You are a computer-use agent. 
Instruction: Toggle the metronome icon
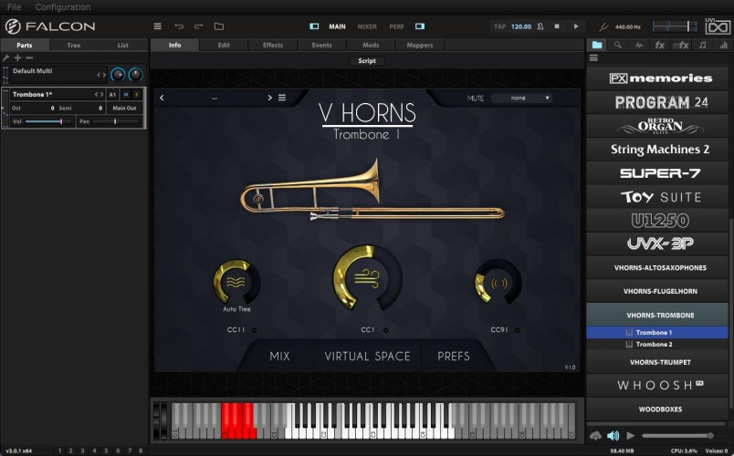point(540,26)
